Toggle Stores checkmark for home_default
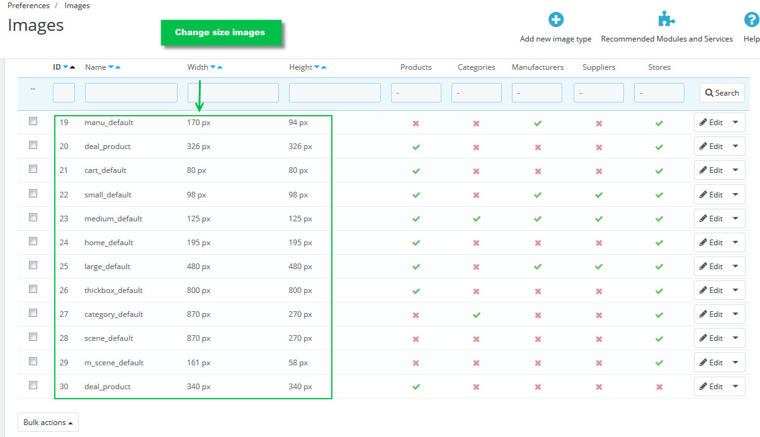 click(x=659, y=243)
